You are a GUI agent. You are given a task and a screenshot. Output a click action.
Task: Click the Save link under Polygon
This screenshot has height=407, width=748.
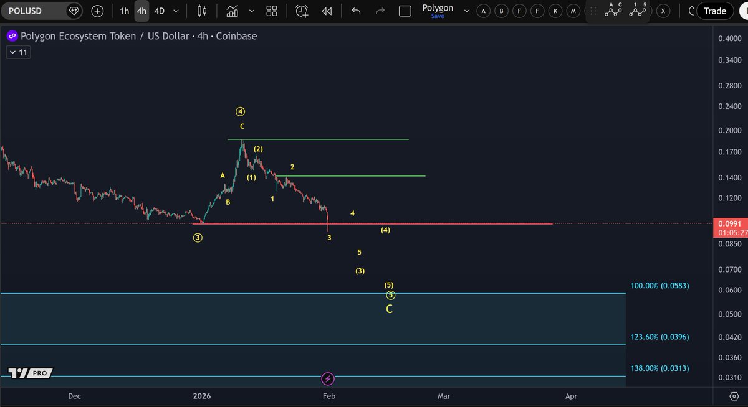pos(438,16)
